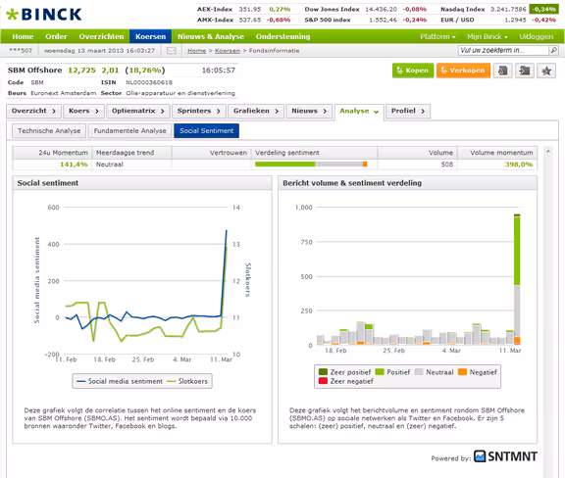
Task: Click the Kopen button
Action: (x=413, y=71)
